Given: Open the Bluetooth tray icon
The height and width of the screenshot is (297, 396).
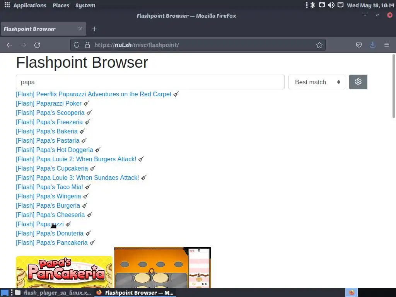Looking at the screenshot, I should click(312, 5).
